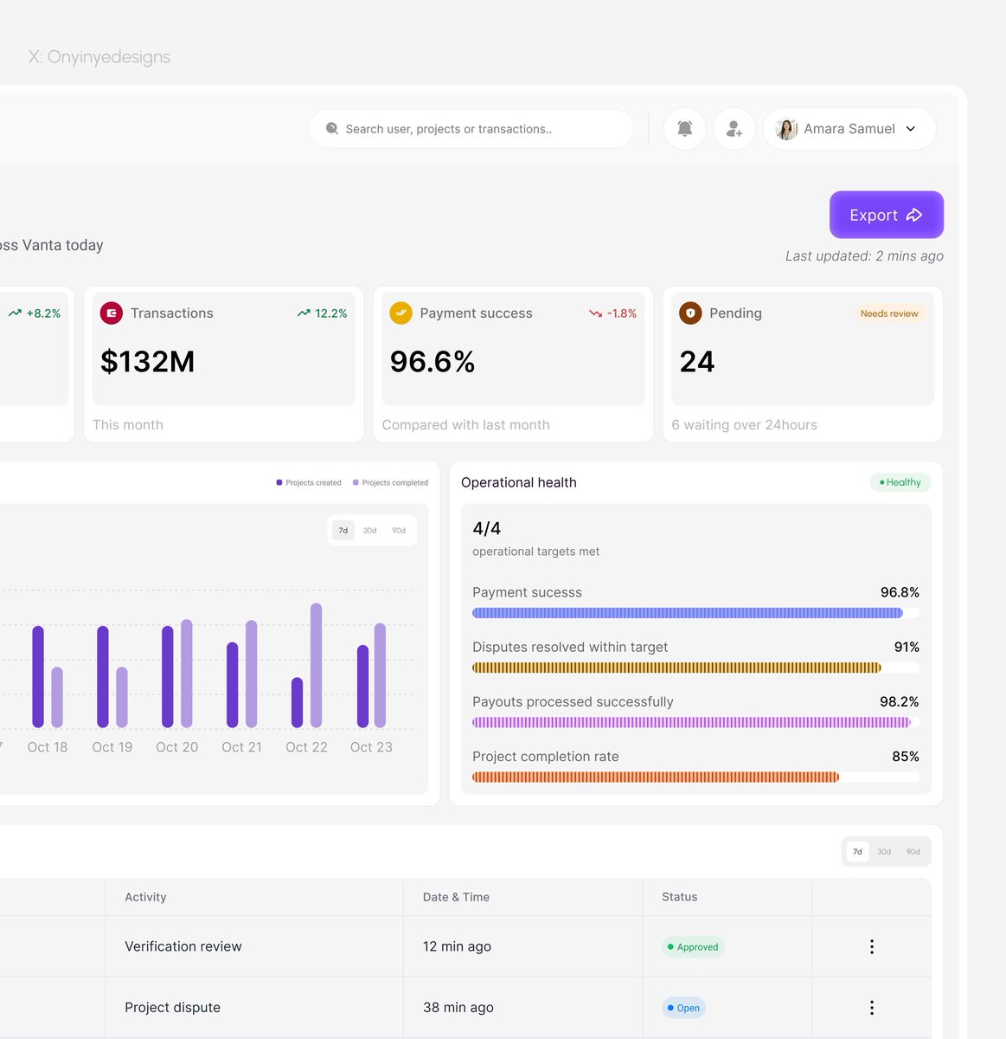Click Amara Samuel's profile avatar
Screen dimensions: 1006x1039
pos(786,129)
